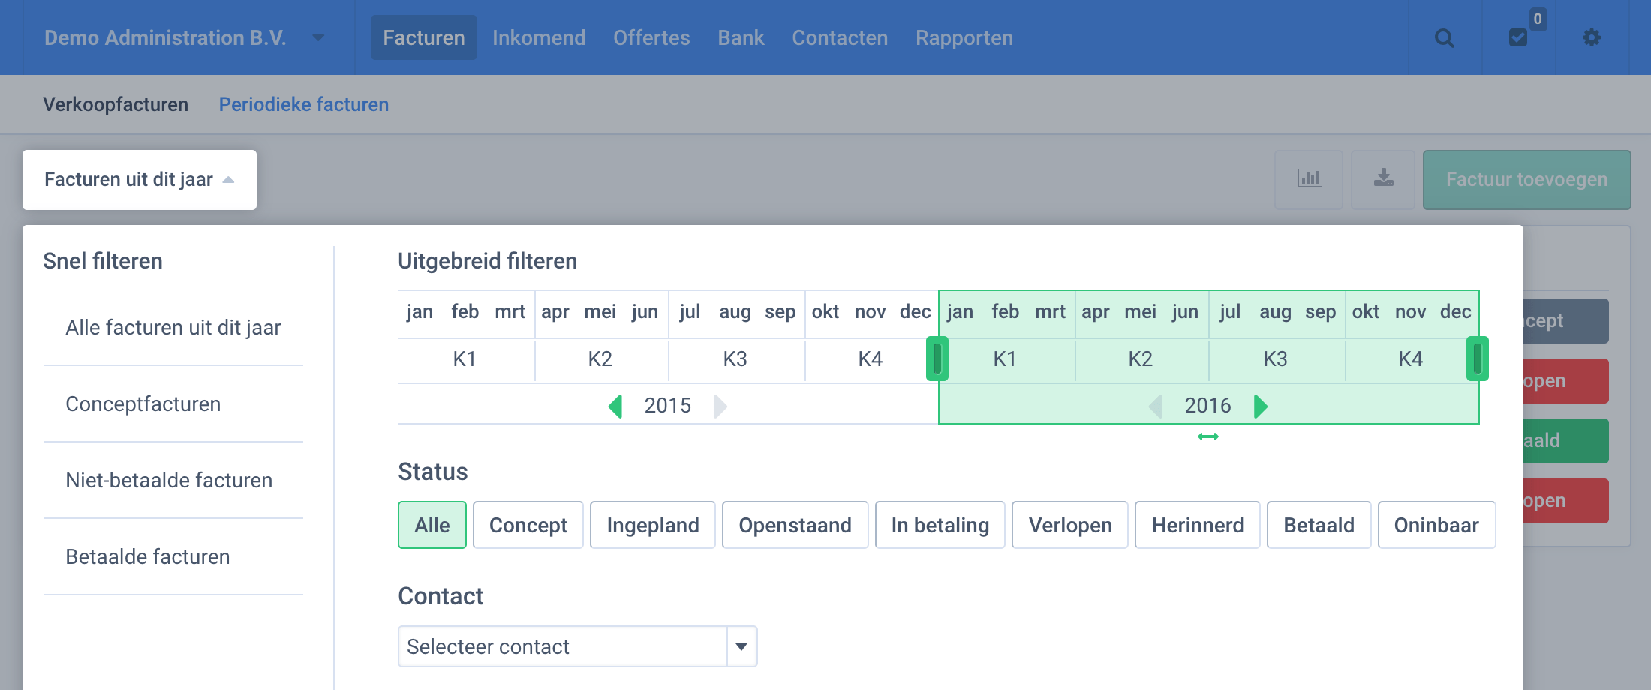Screen dimensions: 1651x690
Task: Advance 2016 to the next year
Action: (1261, 405)
